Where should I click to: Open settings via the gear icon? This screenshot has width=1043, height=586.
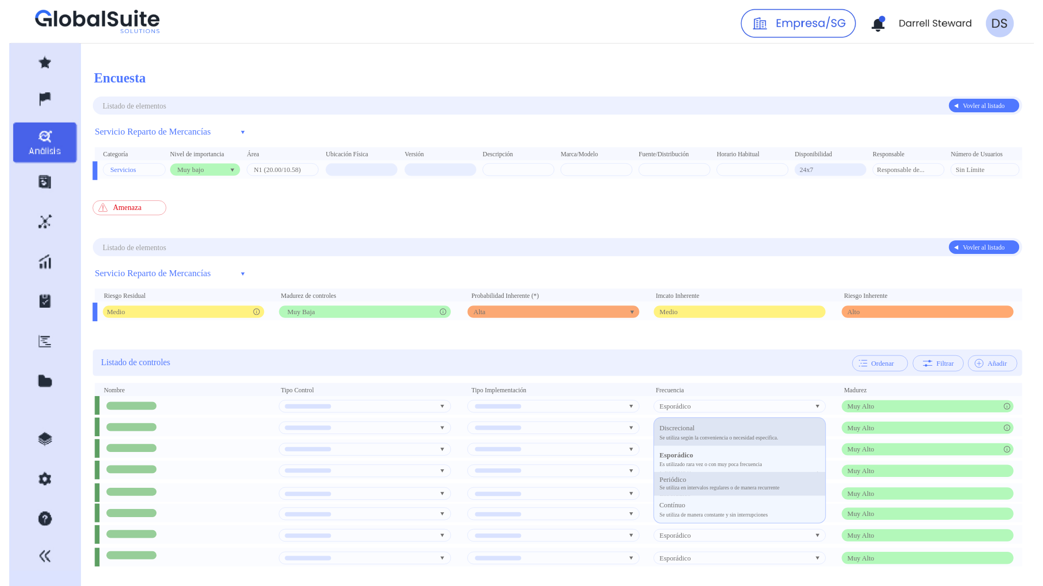(x=45, y=479)
